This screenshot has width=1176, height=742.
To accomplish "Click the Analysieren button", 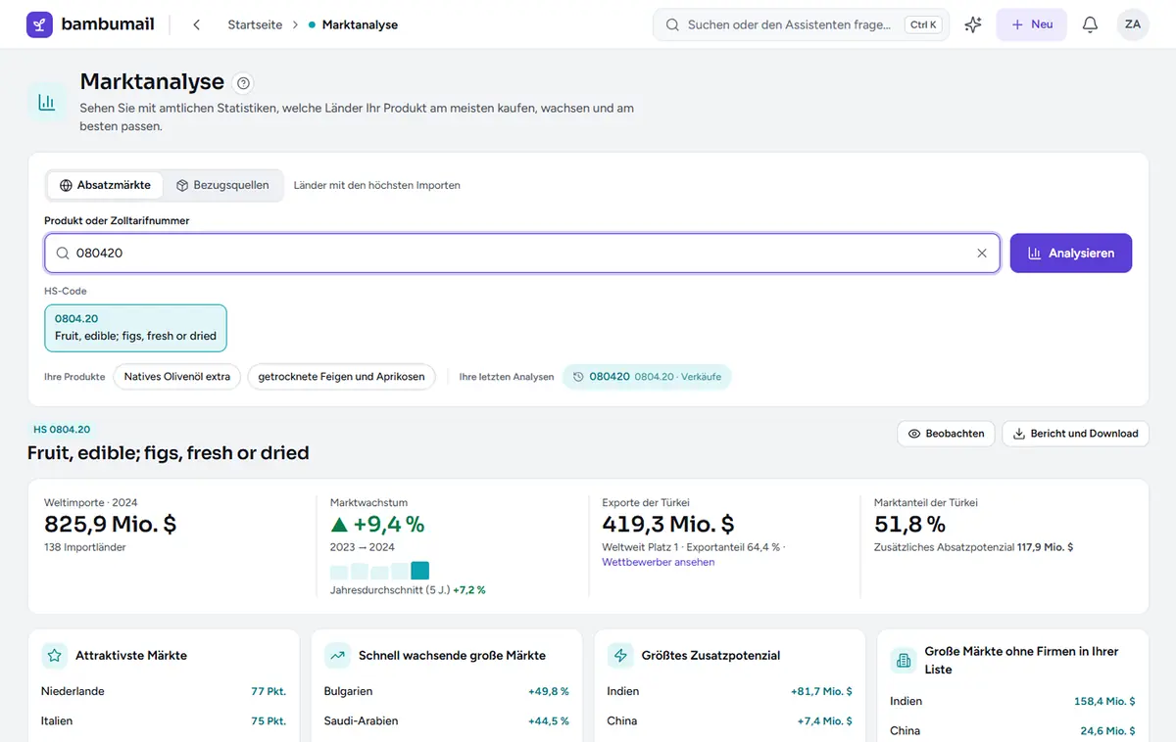I will 1071,253.
